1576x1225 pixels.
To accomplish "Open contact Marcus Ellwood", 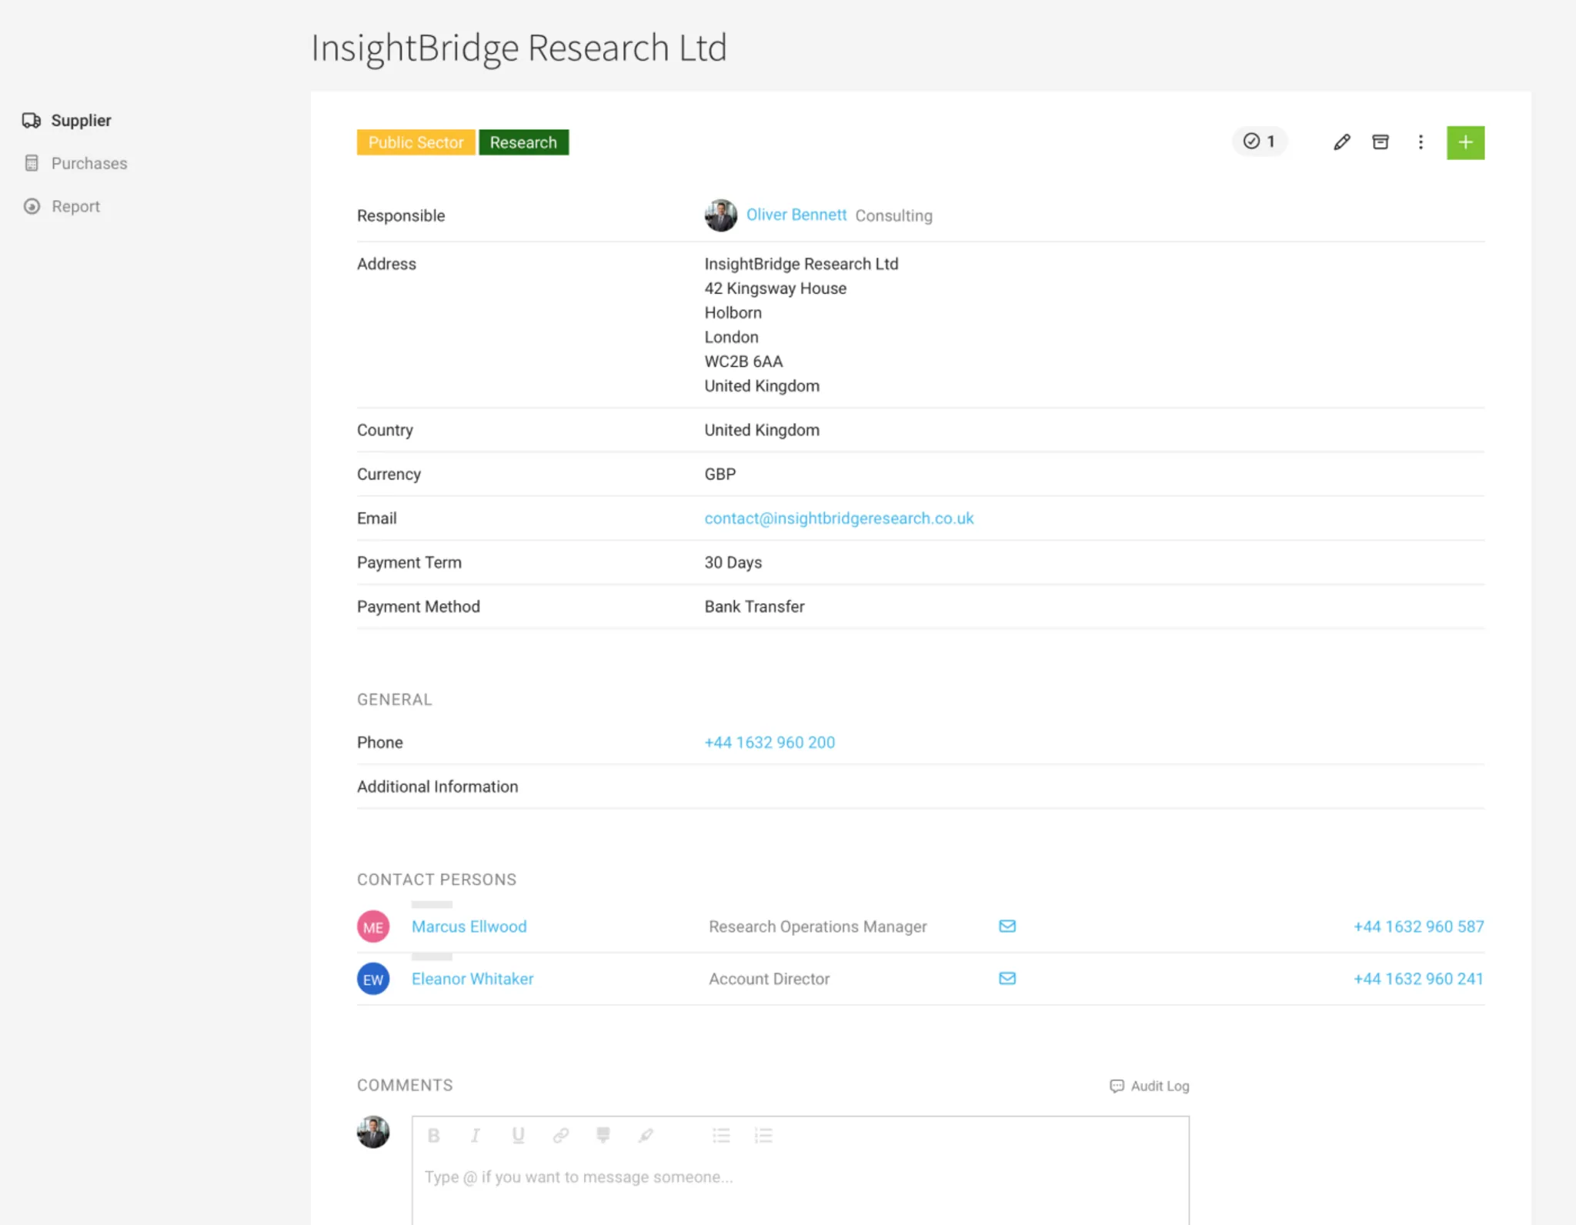I will (469, 926).
